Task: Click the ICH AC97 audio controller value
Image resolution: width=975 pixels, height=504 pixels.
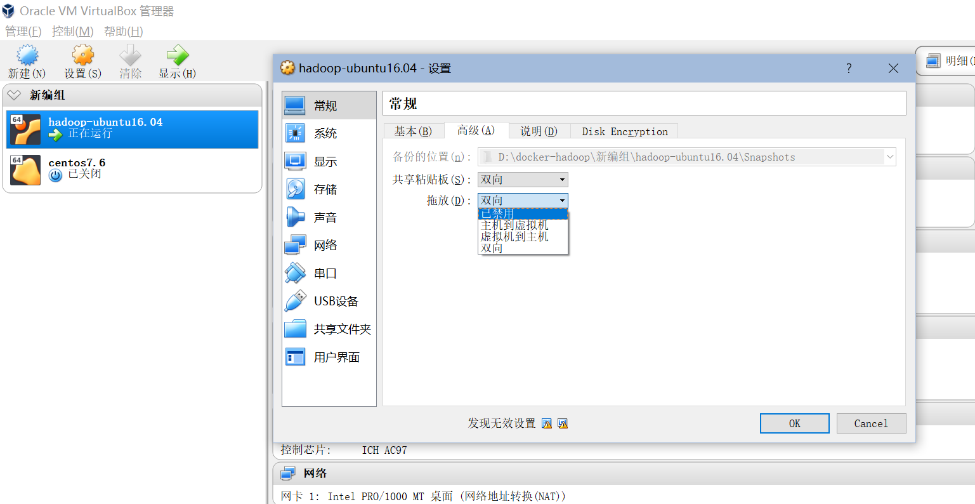Action: click(x=384, y=450)
